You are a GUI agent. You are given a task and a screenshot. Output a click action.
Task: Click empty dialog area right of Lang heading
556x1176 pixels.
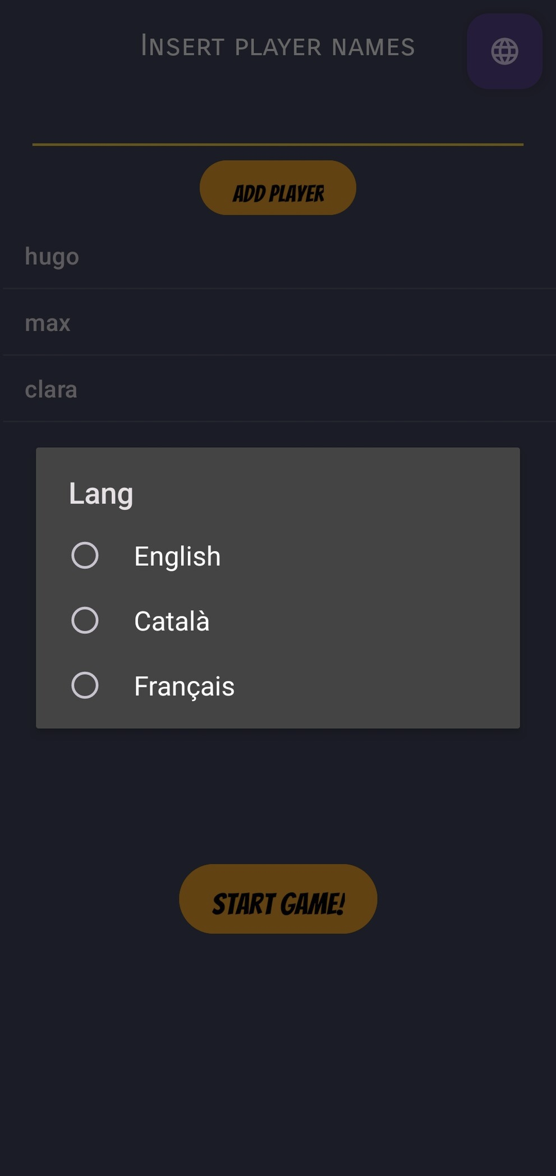(x=337, y=493)
